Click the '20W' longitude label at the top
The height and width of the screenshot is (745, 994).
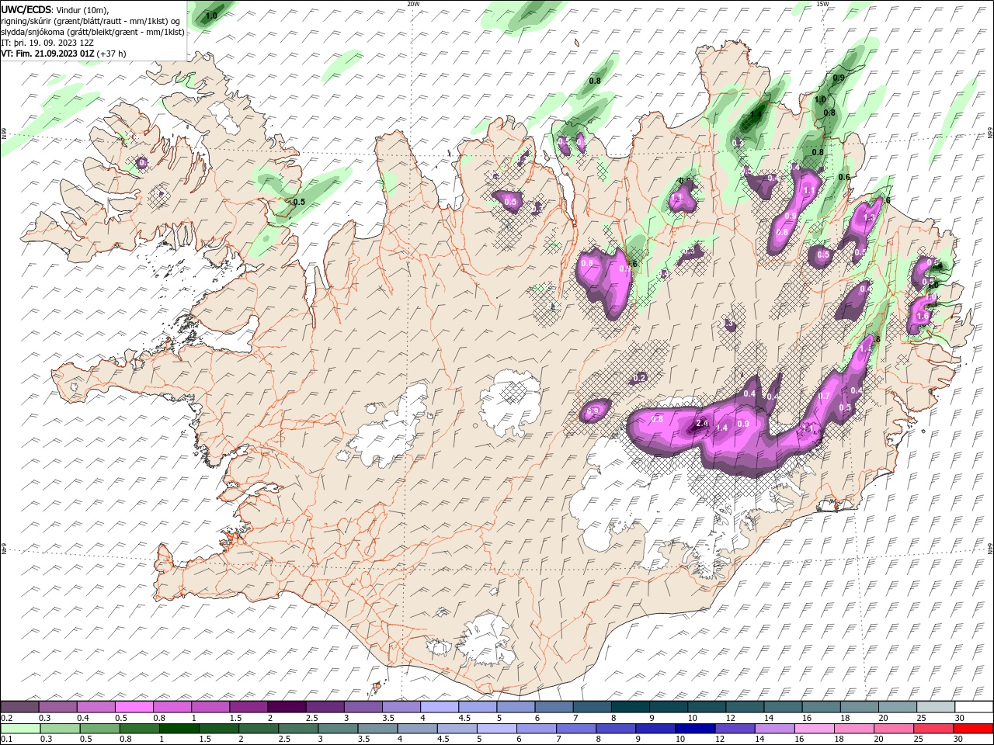413,4
